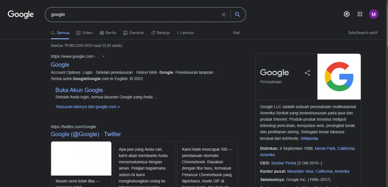Open Telusuran lainnya dari google.com
The image size is (388, 187).
(87, 107)
